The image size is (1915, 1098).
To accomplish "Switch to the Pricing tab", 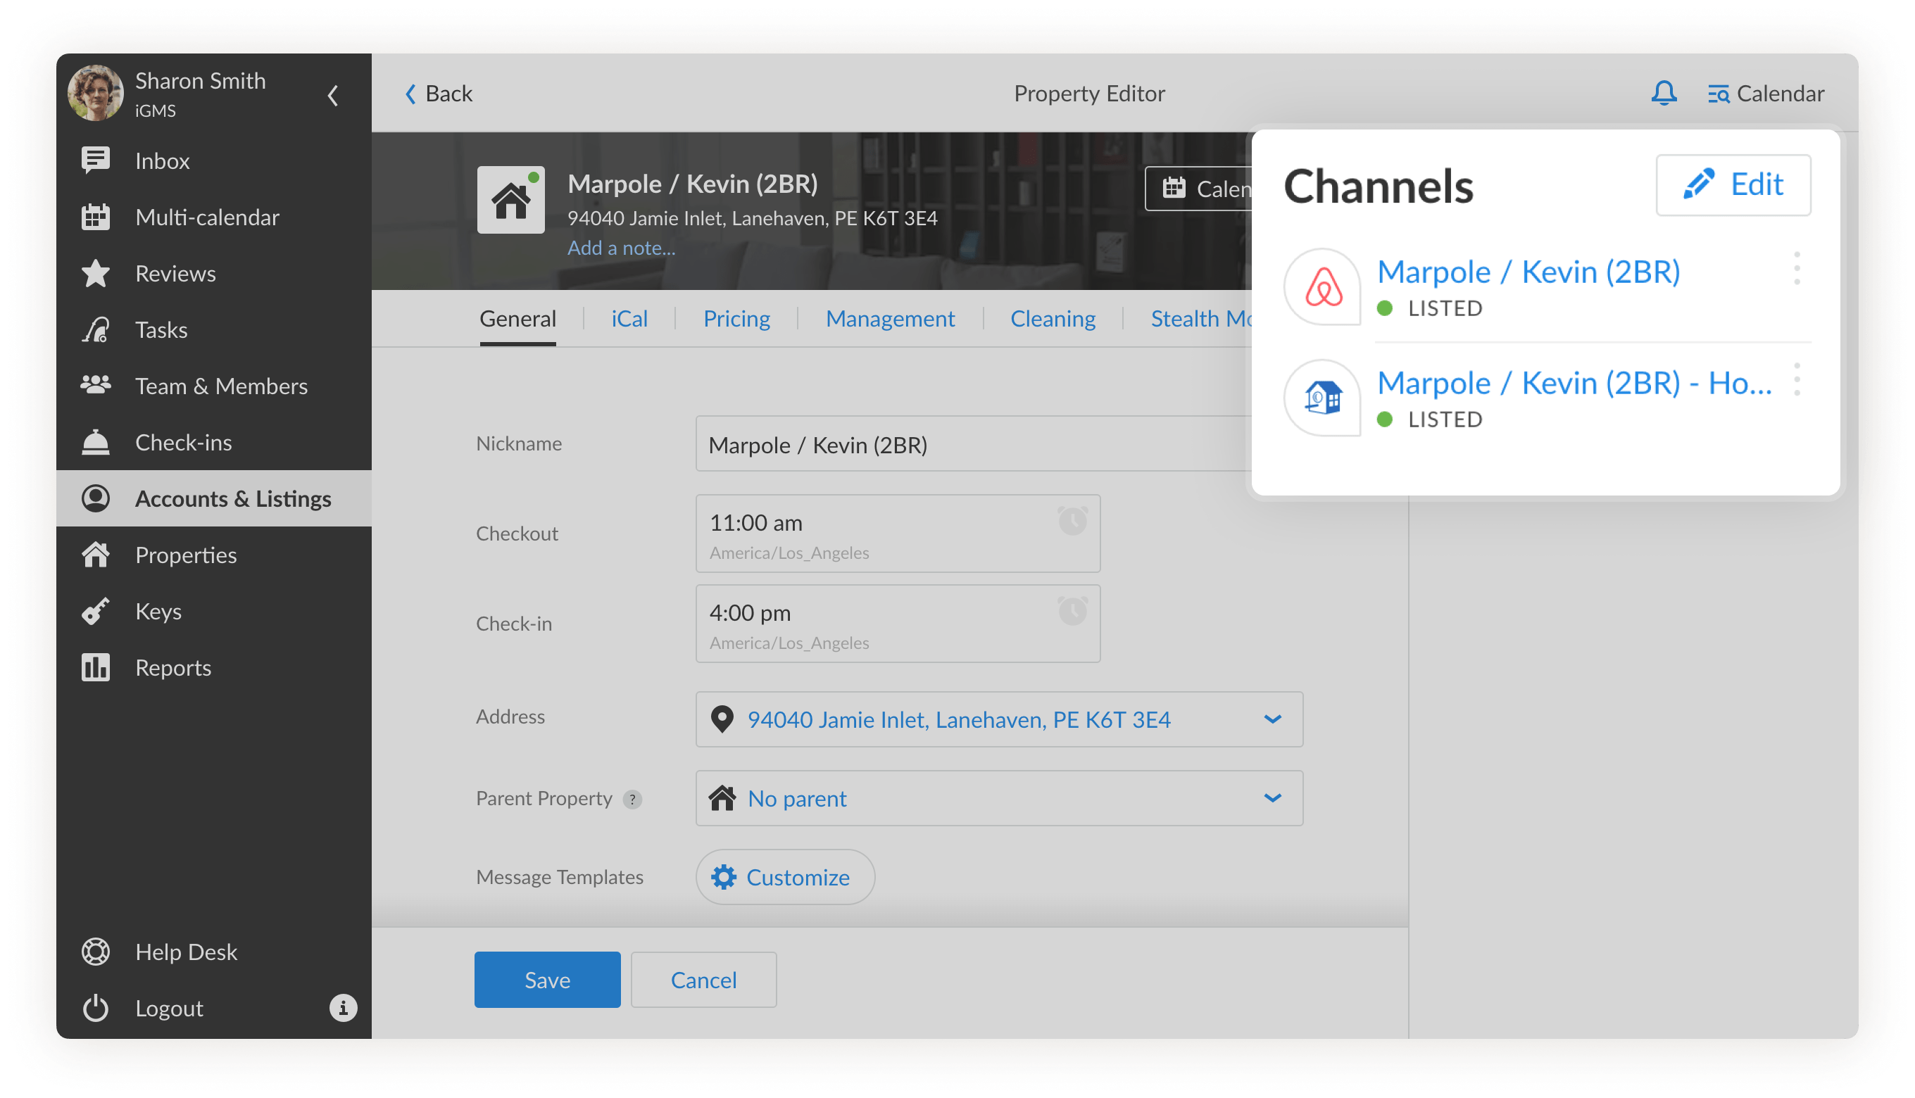I will (x=737, y=319).
